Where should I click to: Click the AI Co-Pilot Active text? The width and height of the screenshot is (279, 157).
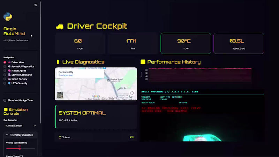click(68, 120)
